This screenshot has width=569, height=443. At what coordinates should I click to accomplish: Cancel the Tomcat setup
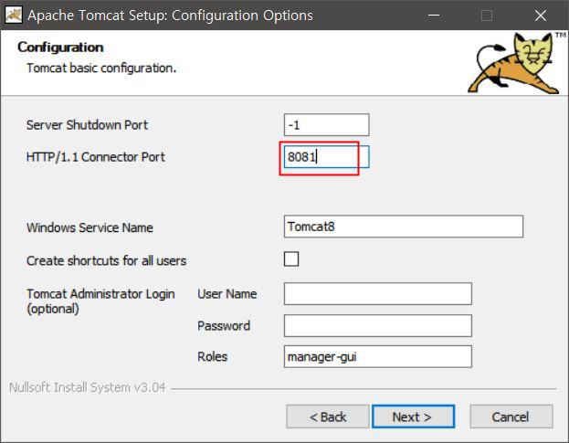point(511,417)
